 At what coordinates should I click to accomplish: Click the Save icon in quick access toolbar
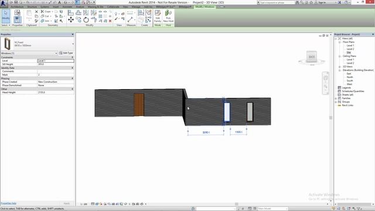16,2
